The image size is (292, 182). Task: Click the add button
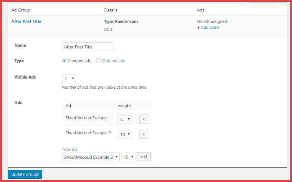click(143, 157)
